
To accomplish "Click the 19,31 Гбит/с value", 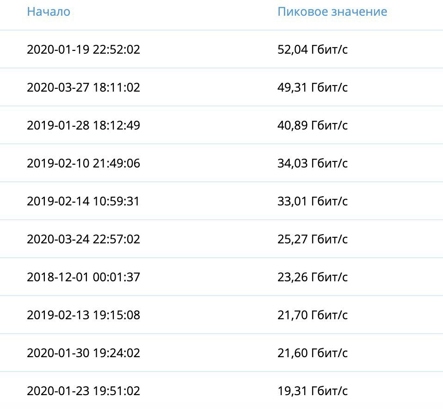I will coord(313,391).
